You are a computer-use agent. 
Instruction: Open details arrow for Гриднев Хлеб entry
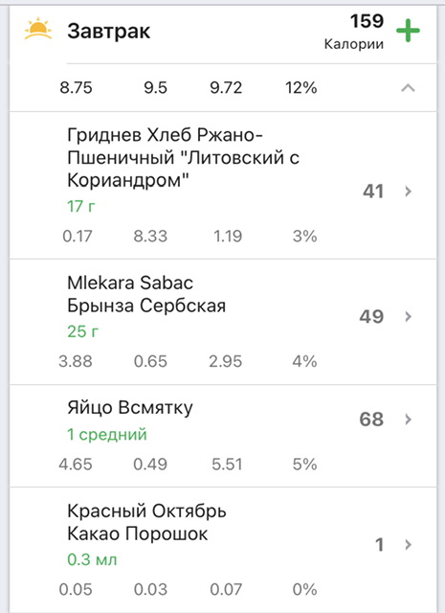409,192
